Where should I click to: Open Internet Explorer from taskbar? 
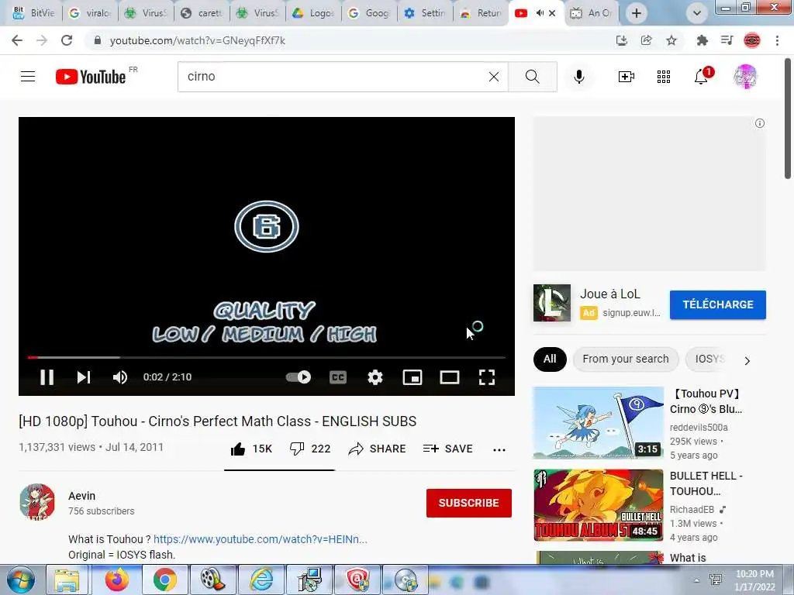(261, 580)
